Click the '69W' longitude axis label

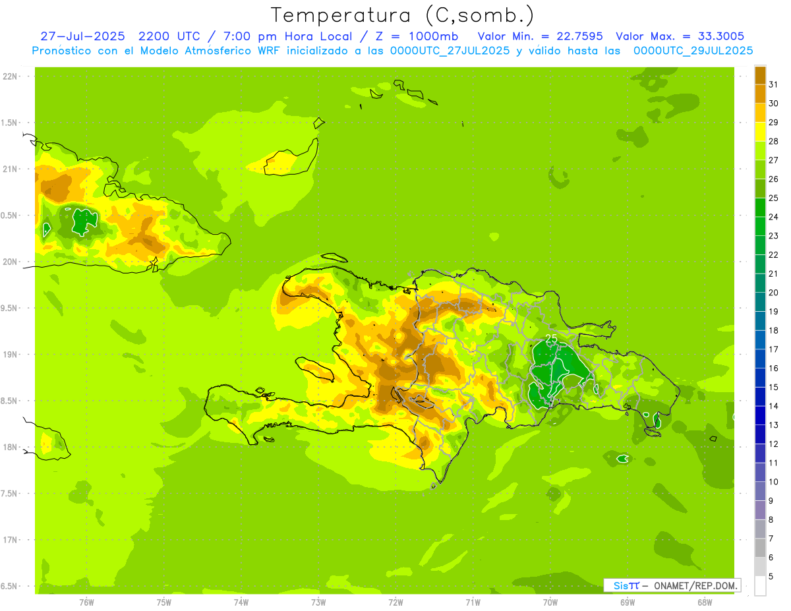click(x=628, y=602)
